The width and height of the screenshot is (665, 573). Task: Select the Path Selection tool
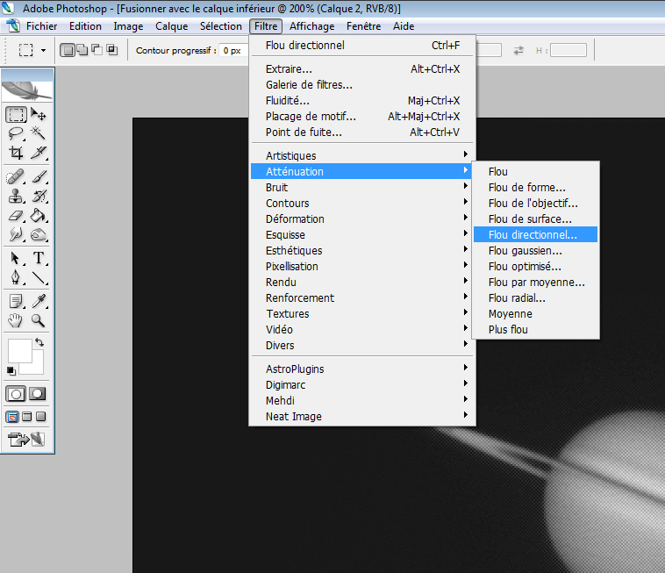tap(16, 258)
